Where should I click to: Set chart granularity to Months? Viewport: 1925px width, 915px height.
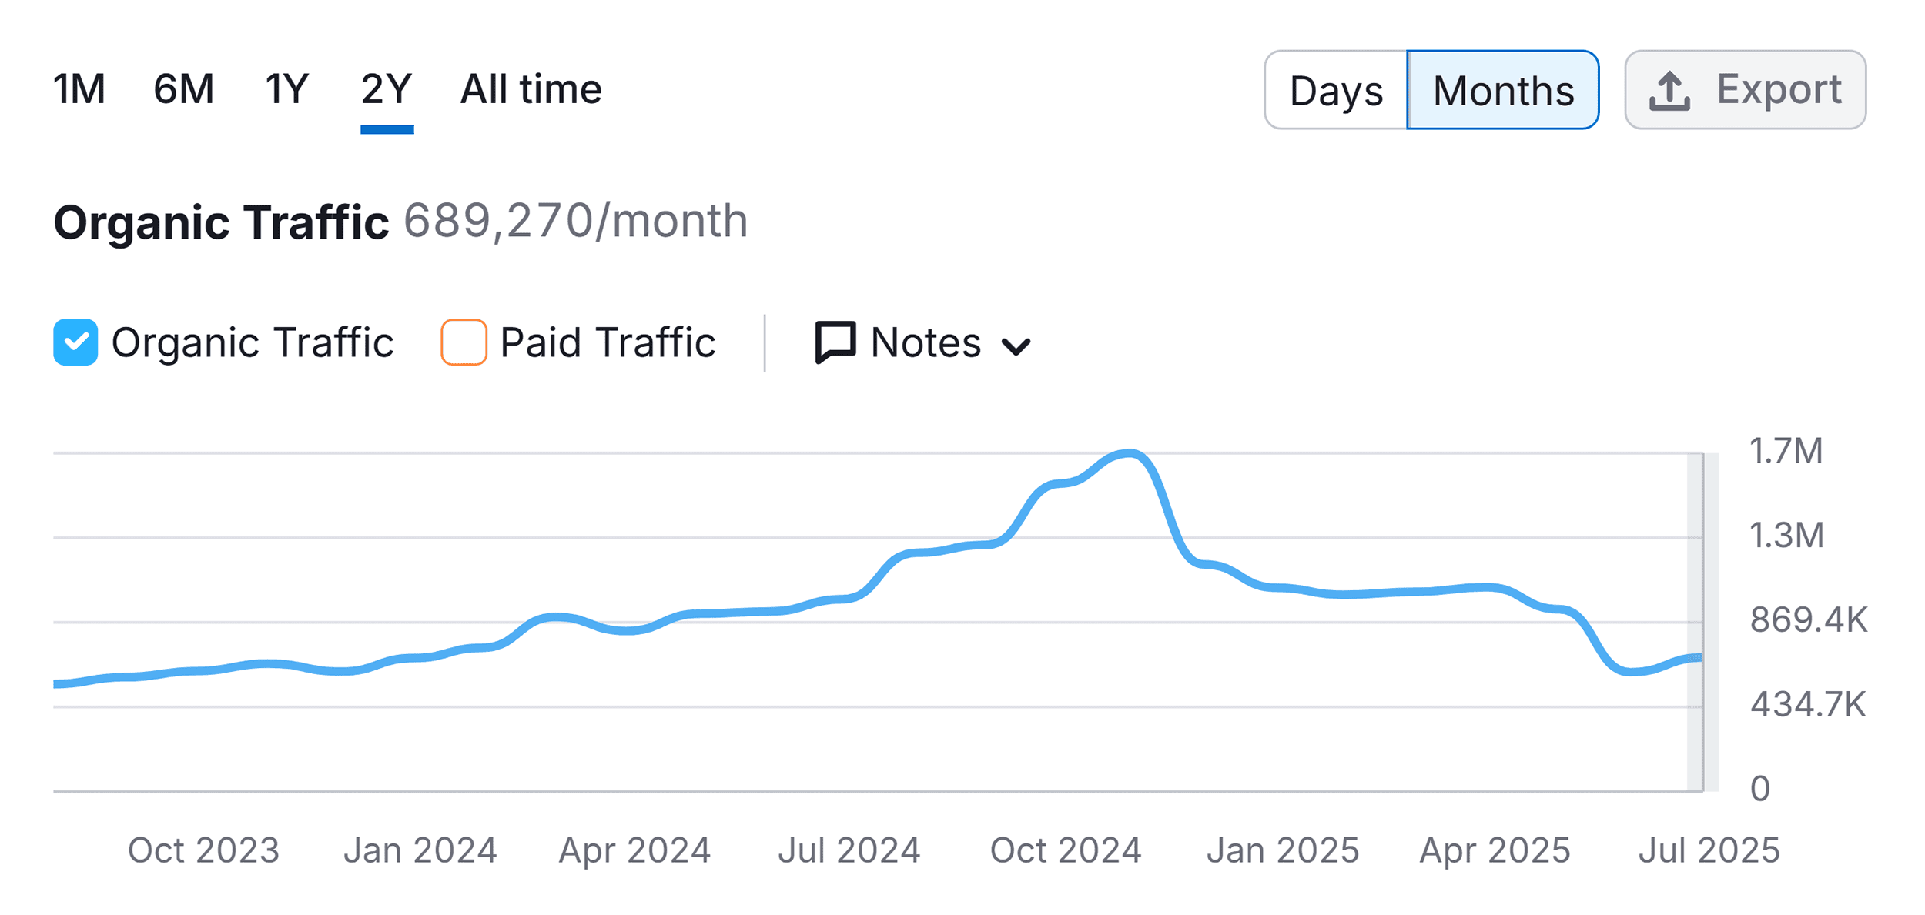click(1502, 91)
